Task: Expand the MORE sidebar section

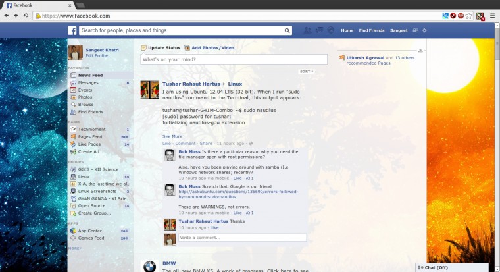Action: click(75, 248)
